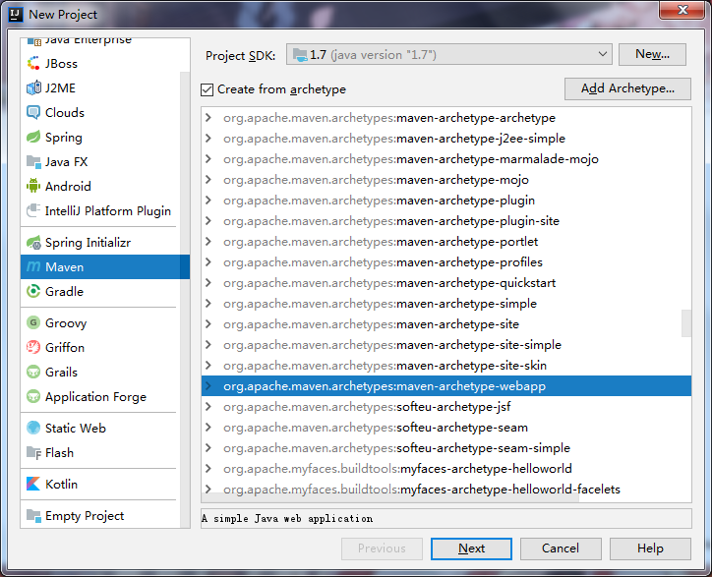Click the J2ME phone icon
The height and width of the screenshot is (577, 712).
click(33, 88)
